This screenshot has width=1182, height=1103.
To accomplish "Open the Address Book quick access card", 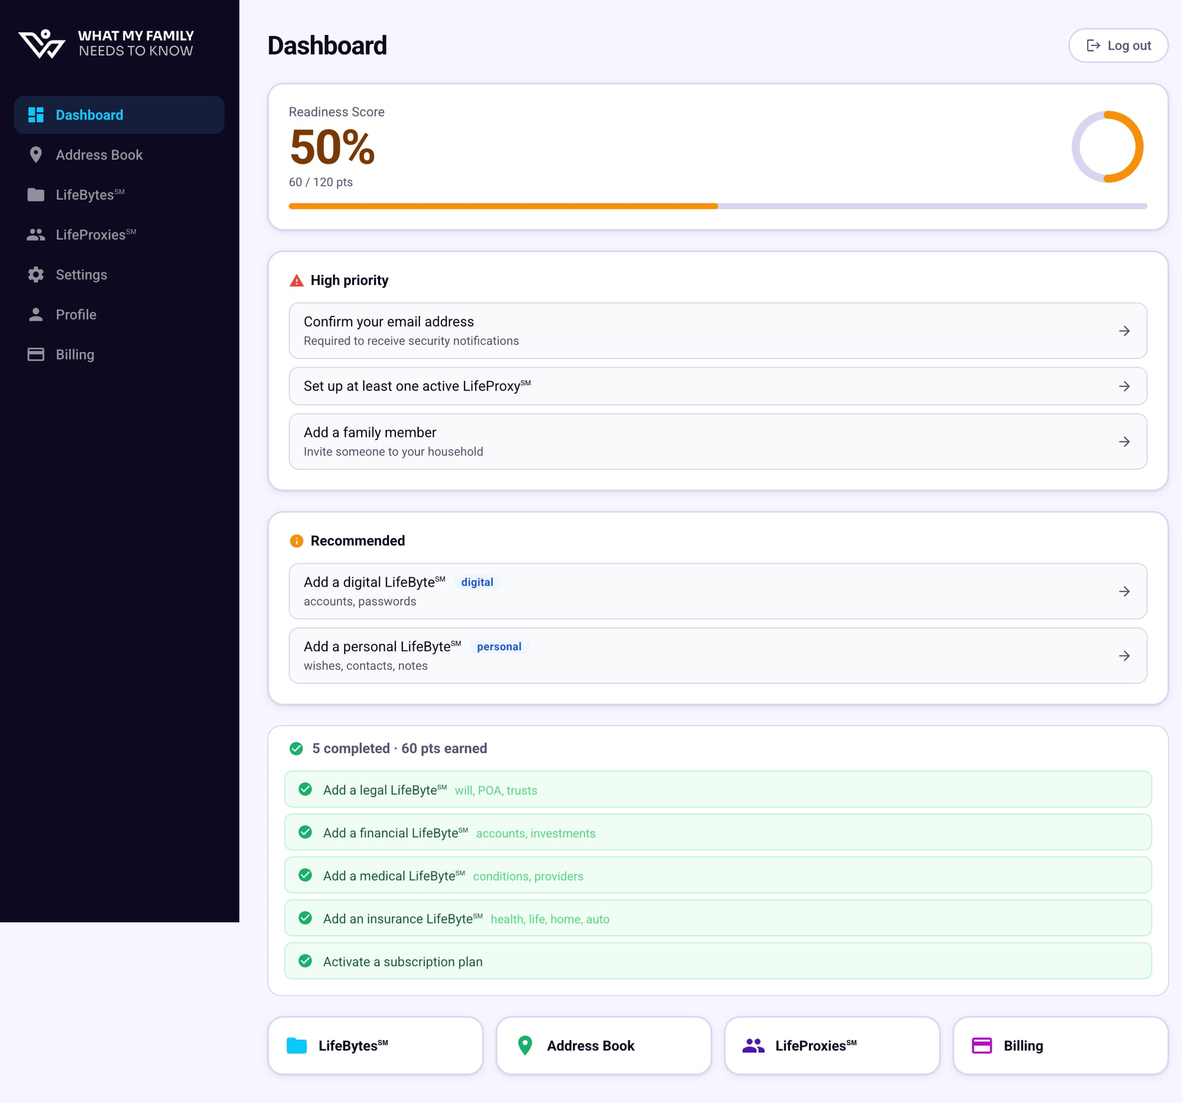I will click(x=603, y=1045).
